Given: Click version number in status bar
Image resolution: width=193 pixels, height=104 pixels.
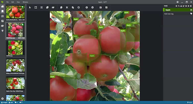Looking at the screenshot, I should coord(190,103).
